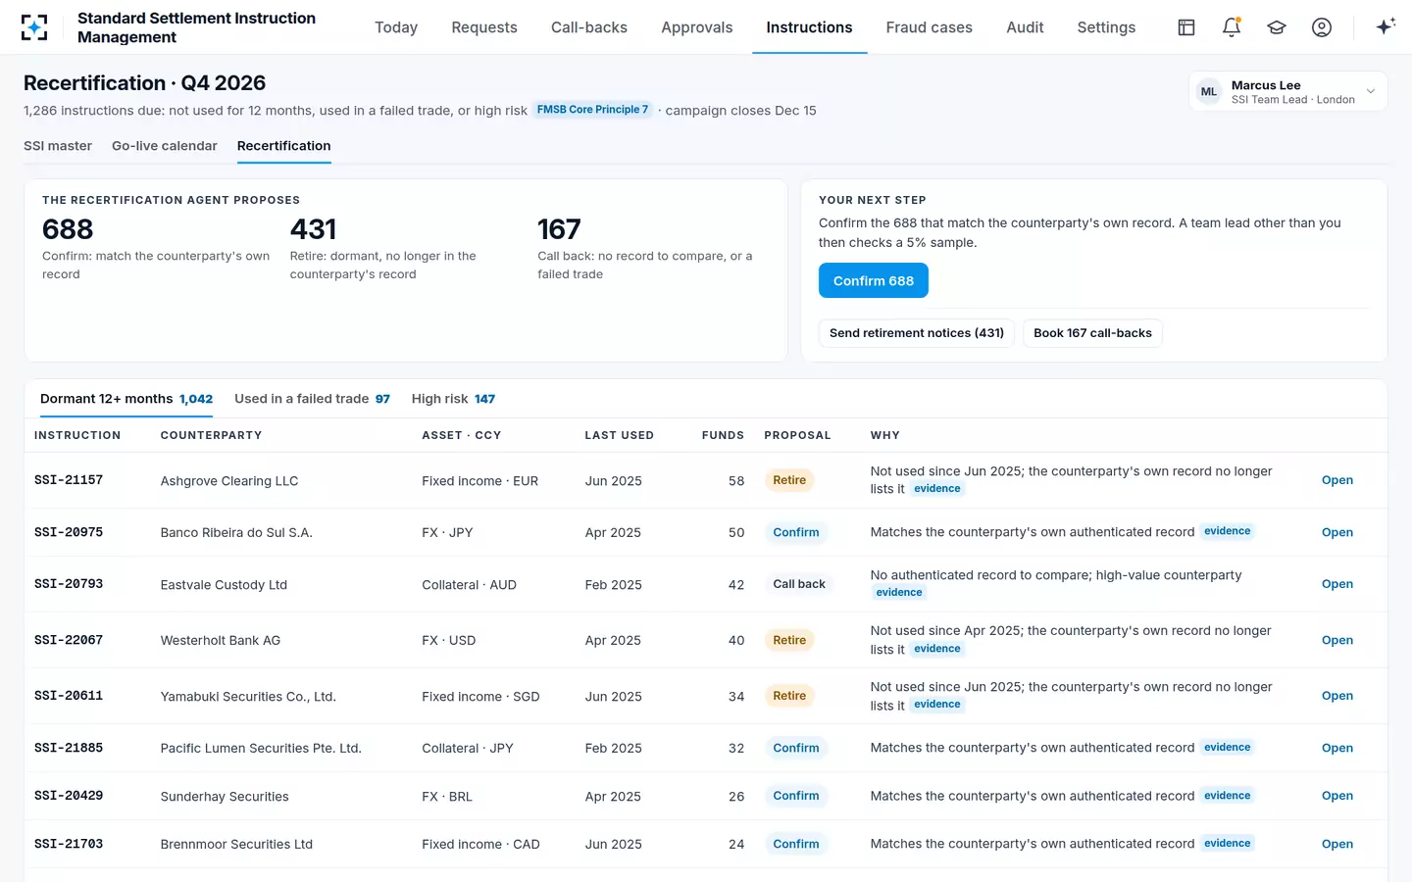Show the High risk instructions list
The image size is (1412, 882).
point(453,399)
